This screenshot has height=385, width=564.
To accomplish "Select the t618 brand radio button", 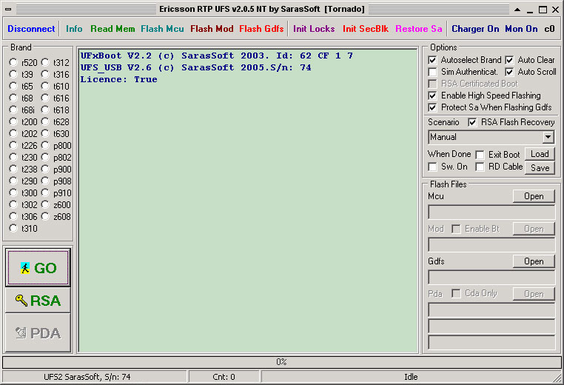I will click(45, 110).
